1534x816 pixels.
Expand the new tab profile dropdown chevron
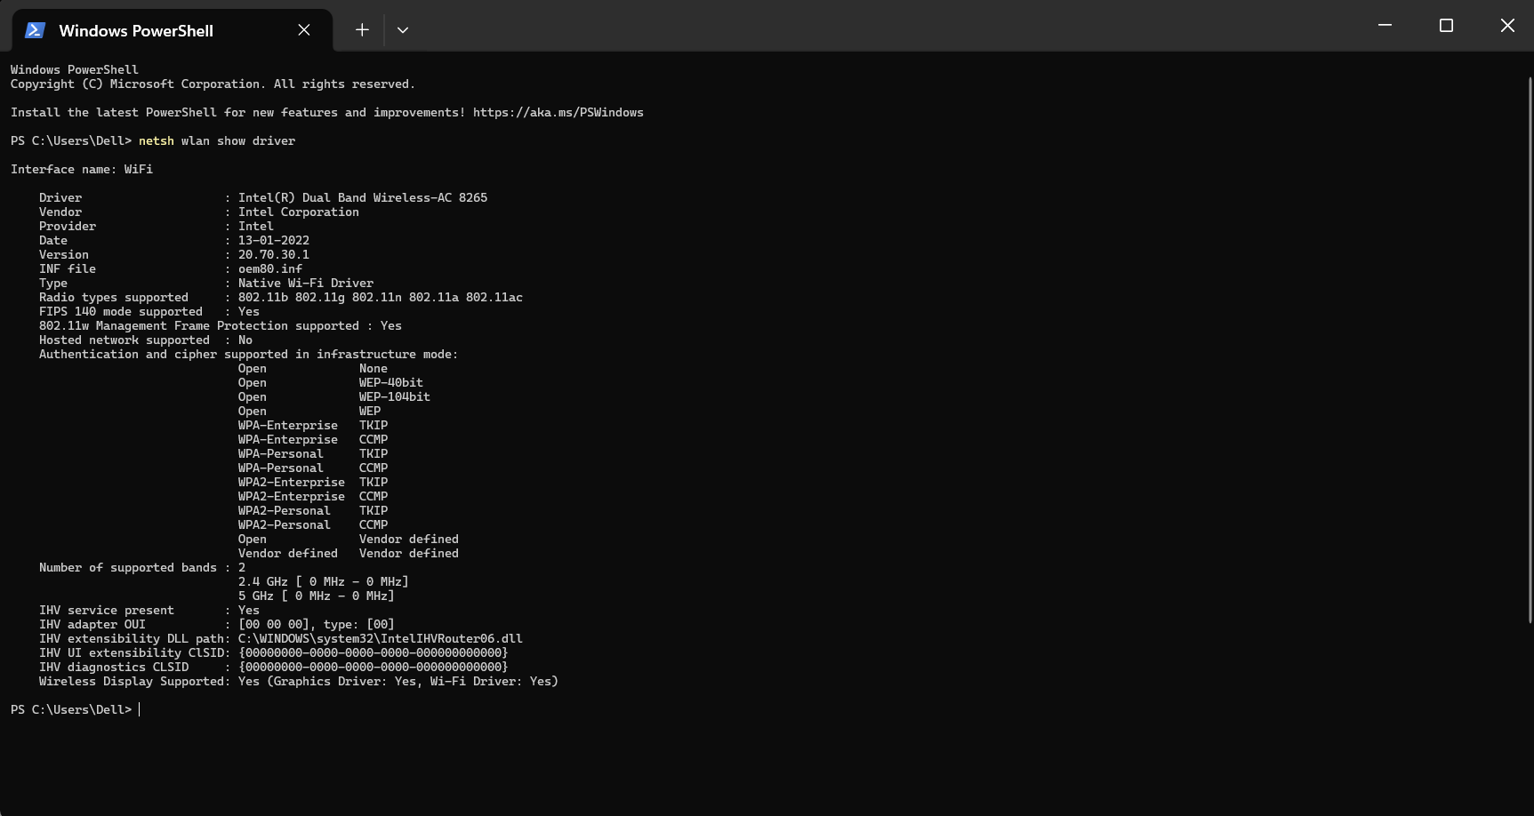(x=403, y=30)
